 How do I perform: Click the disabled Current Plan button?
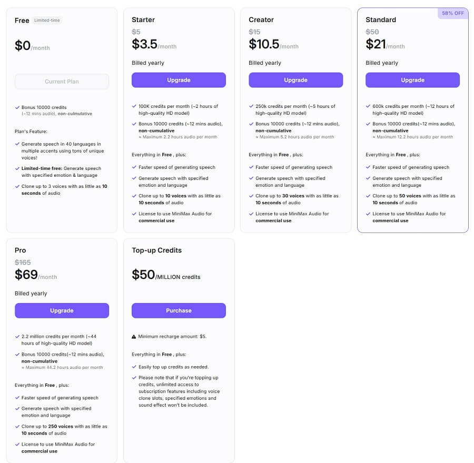pyautogui.click(x=62, y=82)
